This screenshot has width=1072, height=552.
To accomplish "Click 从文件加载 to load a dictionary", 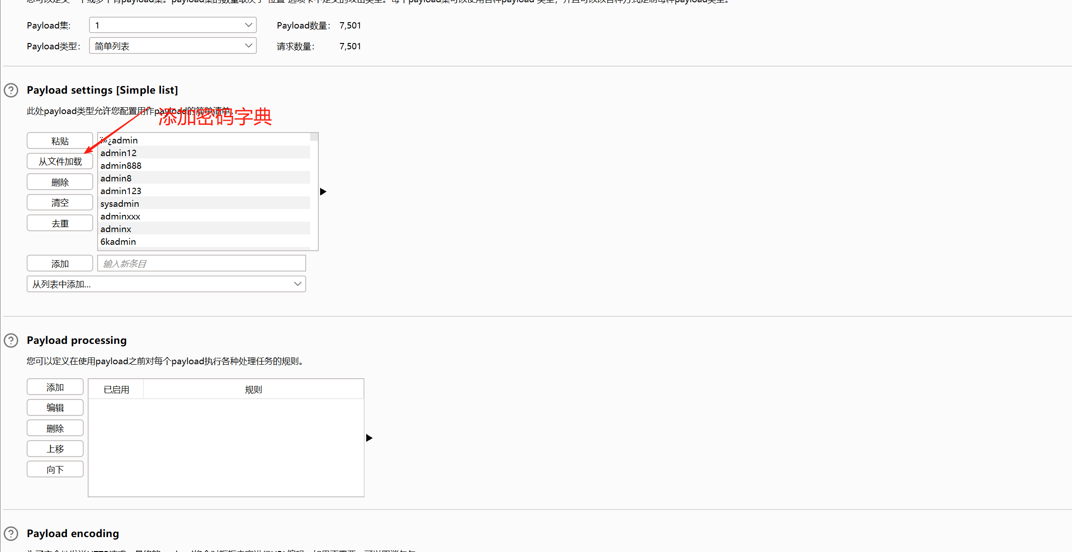I will [x=60, y=161].
